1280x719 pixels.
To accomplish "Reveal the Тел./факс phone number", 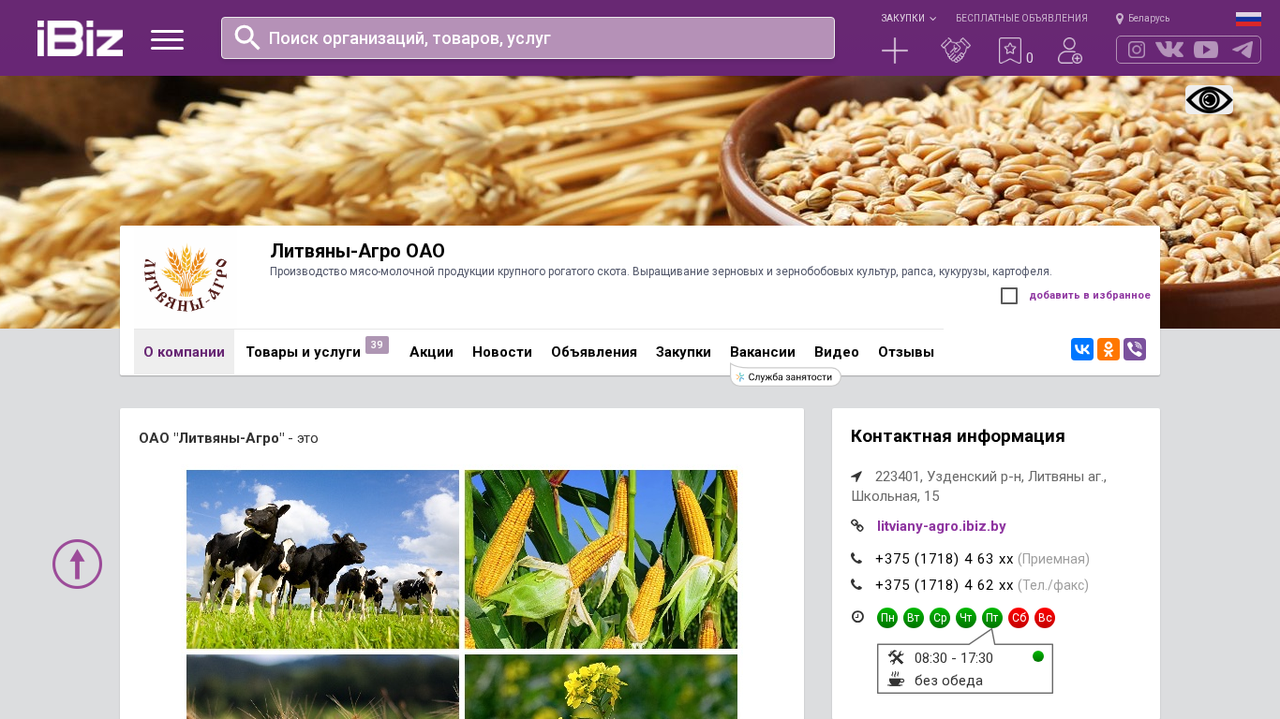I will (x=945, y=585).
